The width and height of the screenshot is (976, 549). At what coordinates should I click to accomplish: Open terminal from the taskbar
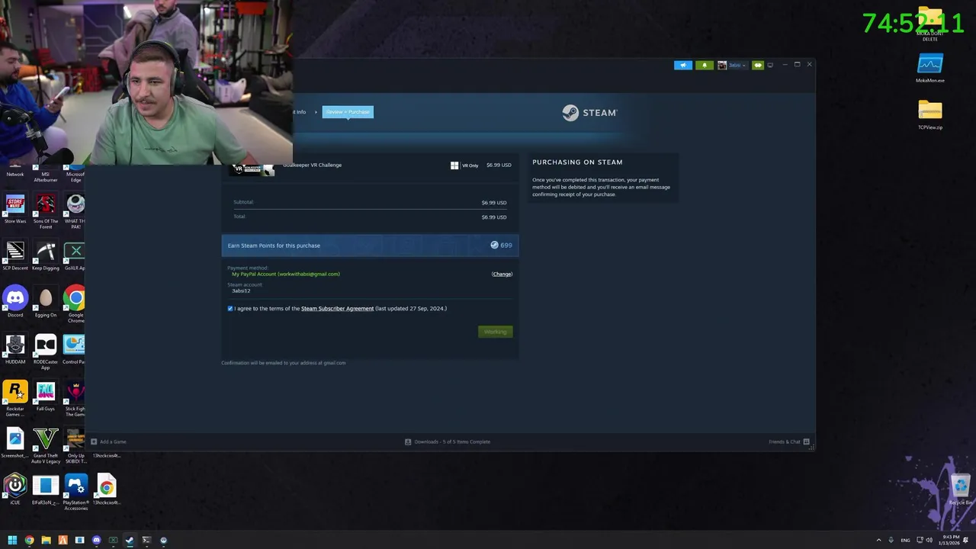(x=146, y=540)
